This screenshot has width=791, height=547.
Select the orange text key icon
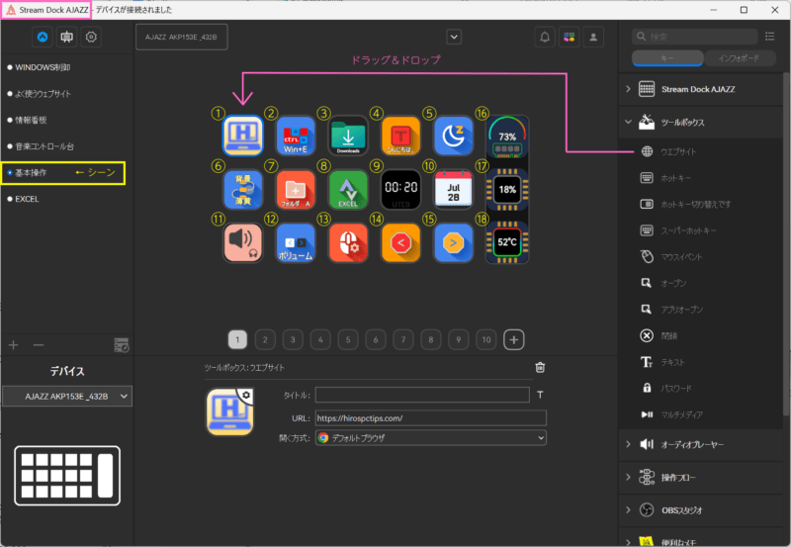pyautogui.click(x=400, y=136)
